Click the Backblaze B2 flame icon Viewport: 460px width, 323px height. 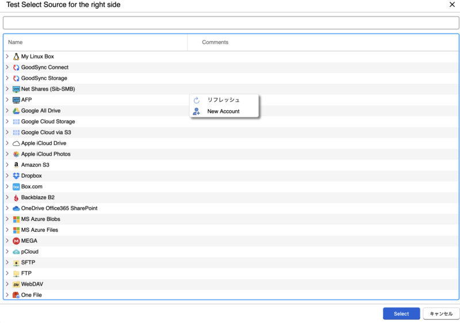point(16,197)
